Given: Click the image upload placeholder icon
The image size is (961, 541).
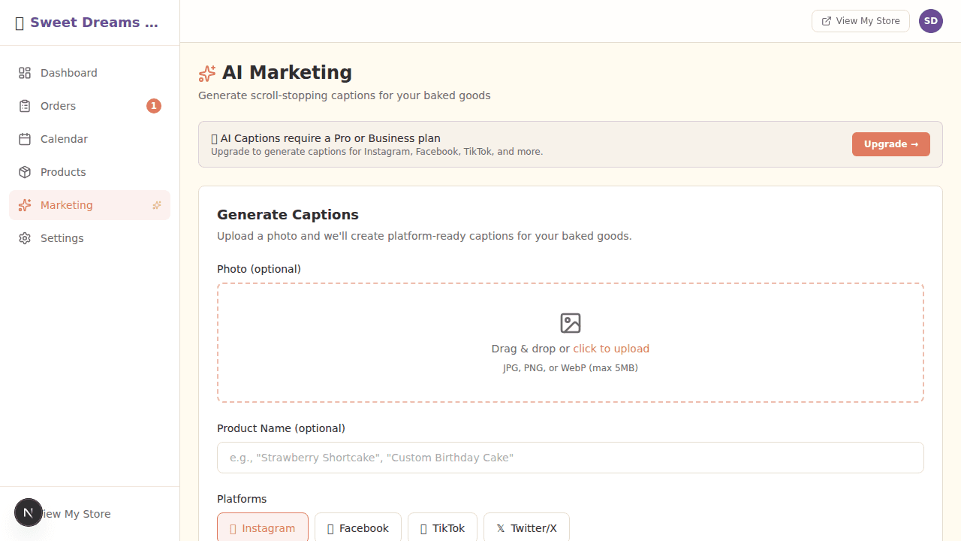Looking at the screenshot, I should [x=571, y=323].
